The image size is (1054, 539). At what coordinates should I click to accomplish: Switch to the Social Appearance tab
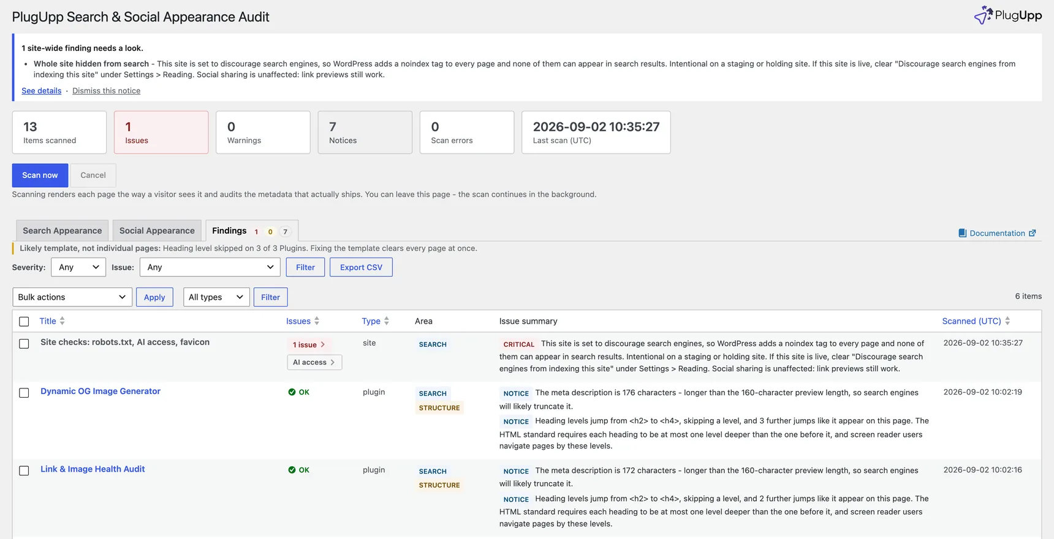pos(157,231)
